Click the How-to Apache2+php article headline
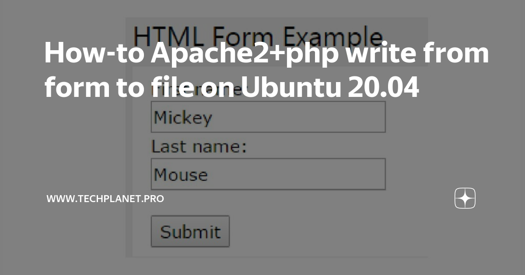525x275 pixels. [266, 71]
